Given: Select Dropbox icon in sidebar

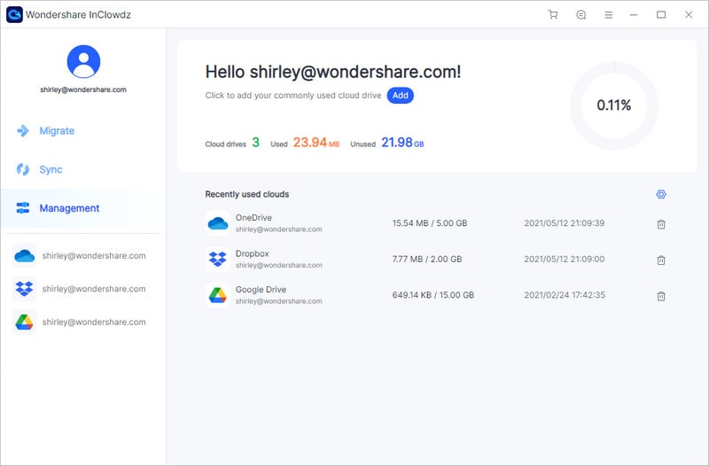Looking at the screenshot, I should (x=25, y=289).
